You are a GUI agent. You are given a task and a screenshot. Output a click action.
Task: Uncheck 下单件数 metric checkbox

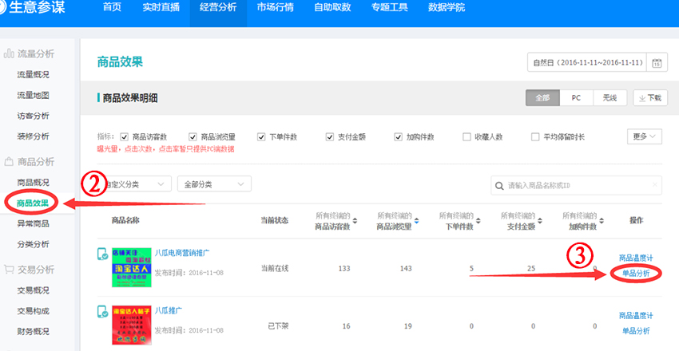pyautogui.click(x=261, y=137)
